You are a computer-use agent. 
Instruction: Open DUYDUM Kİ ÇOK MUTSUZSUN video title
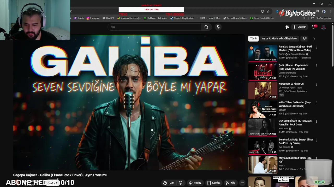point(296,123)
